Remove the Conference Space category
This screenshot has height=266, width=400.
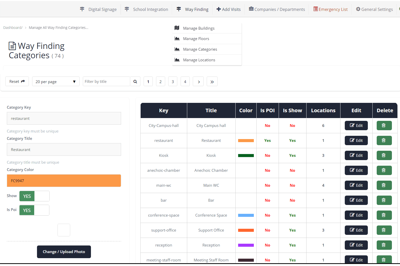(384, 215)
